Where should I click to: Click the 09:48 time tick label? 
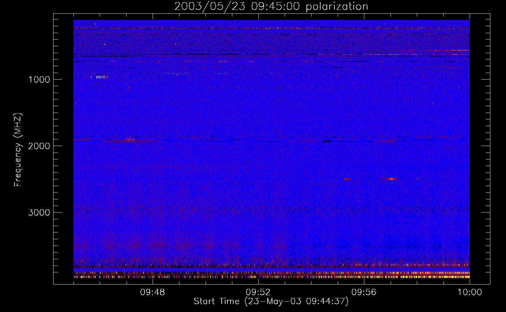[152, 292]
